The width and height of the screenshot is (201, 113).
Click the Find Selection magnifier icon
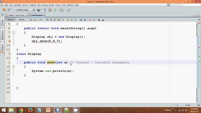(47, 20)
